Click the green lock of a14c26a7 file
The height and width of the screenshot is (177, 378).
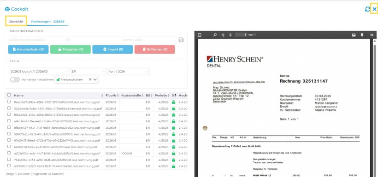pos(173,121)
